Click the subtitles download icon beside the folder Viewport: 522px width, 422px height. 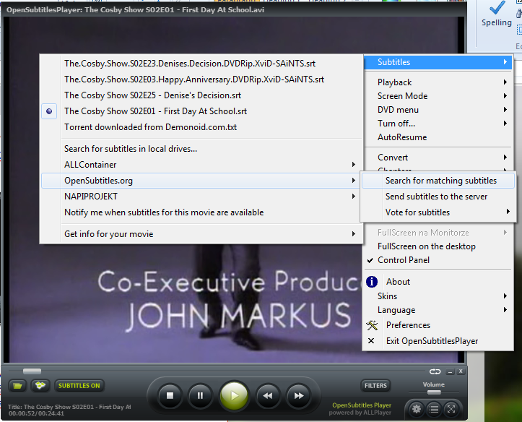click(x=40, y=386)
